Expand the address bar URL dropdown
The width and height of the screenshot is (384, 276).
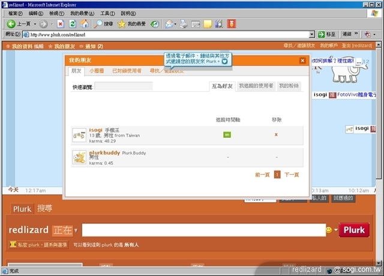tap(312, 35)
